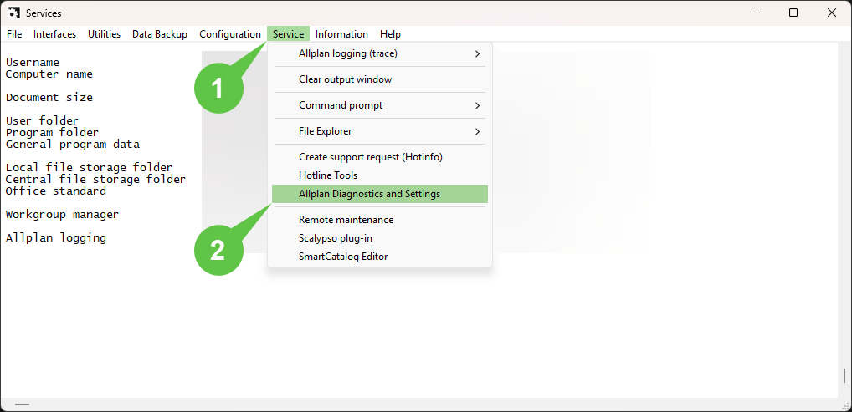The image size is (852, 412).
Task: Open the Data Backup menu
Action: [159, 34]
